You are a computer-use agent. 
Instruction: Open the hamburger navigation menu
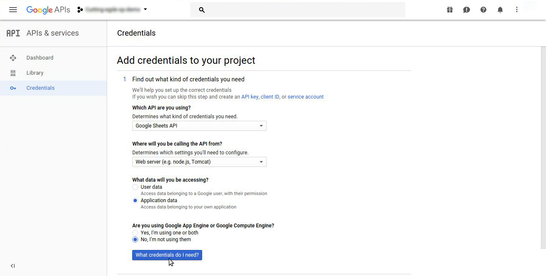tap(13, 10)
